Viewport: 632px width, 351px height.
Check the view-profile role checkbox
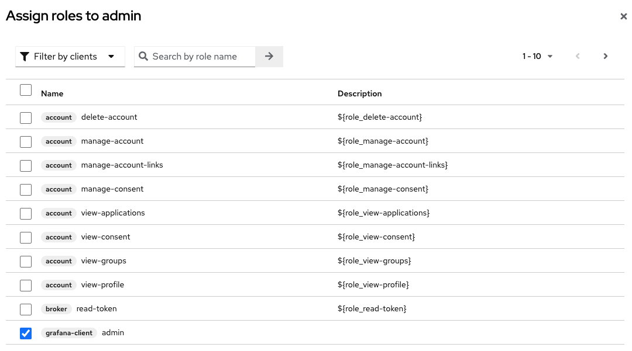pos(26,286)
